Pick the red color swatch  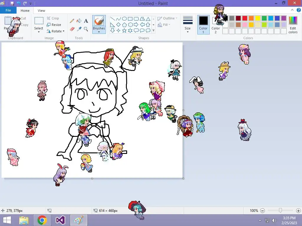click(x=245, y=18)
